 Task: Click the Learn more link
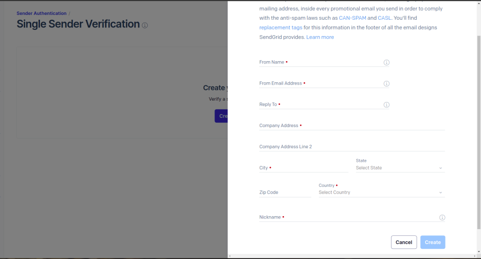320,37
